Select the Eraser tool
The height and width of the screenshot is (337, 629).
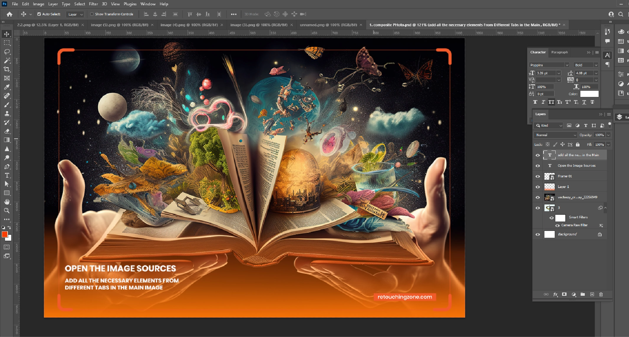7,131
